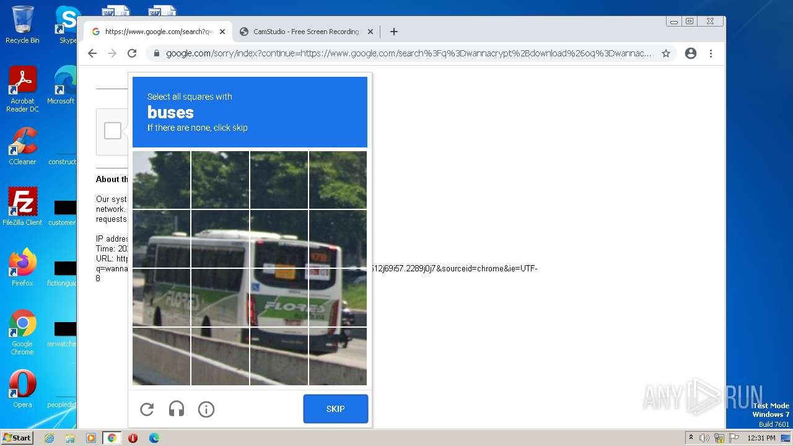
Task: Open Windows Media Player from taskbar
Action: point(91,438)
